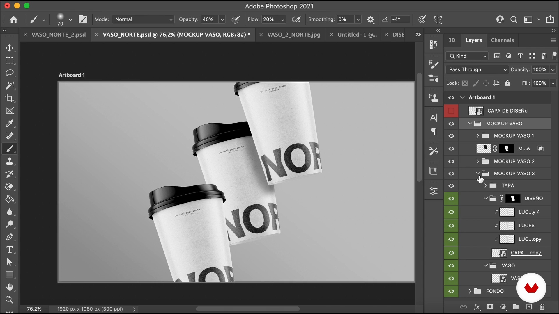Click the delete layer trash icon

pyautogui.click(x=542, y=307)
